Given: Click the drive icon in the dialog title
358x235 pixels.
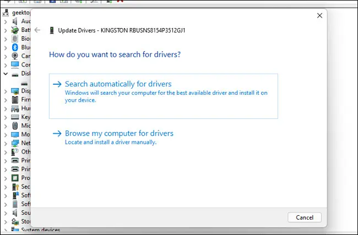Looking at the screenshot, I should [x=52, y=30].
